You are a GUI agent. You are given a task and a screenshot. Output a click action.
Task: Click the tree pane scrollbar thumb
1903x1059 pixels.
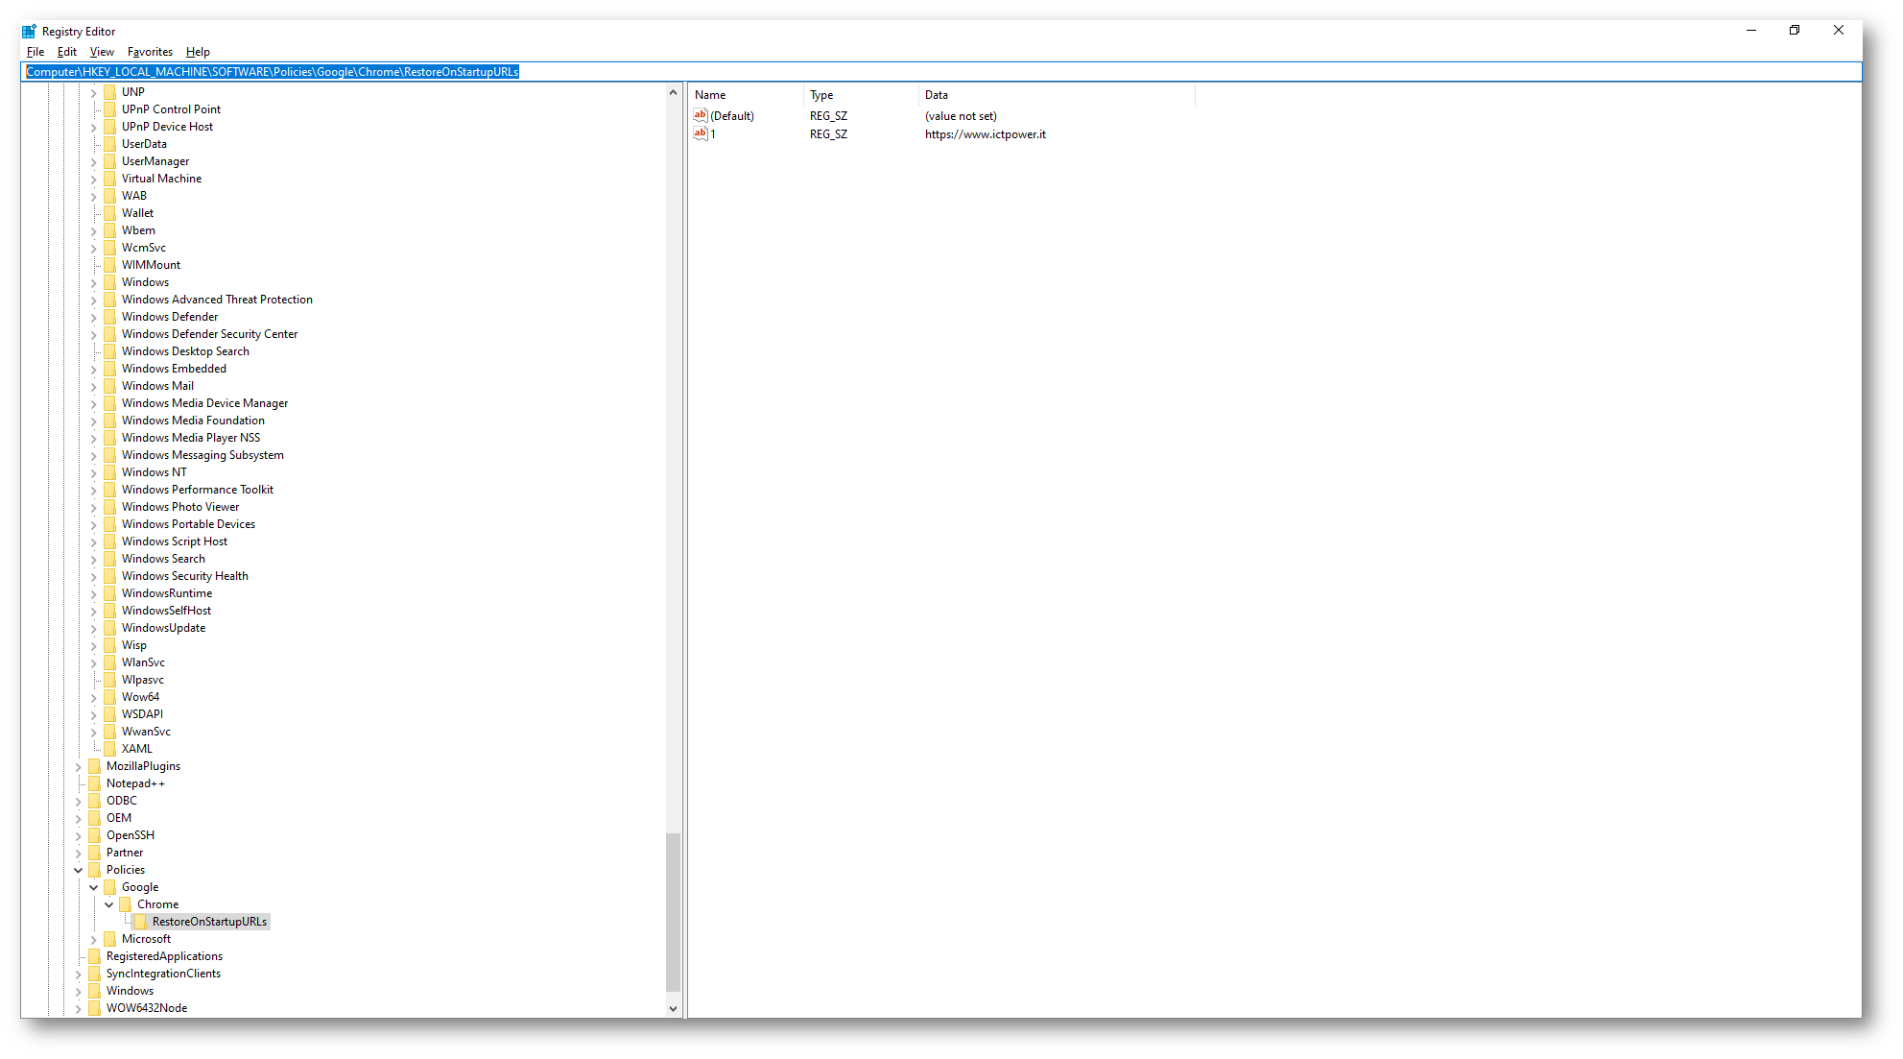pos(673,912)
